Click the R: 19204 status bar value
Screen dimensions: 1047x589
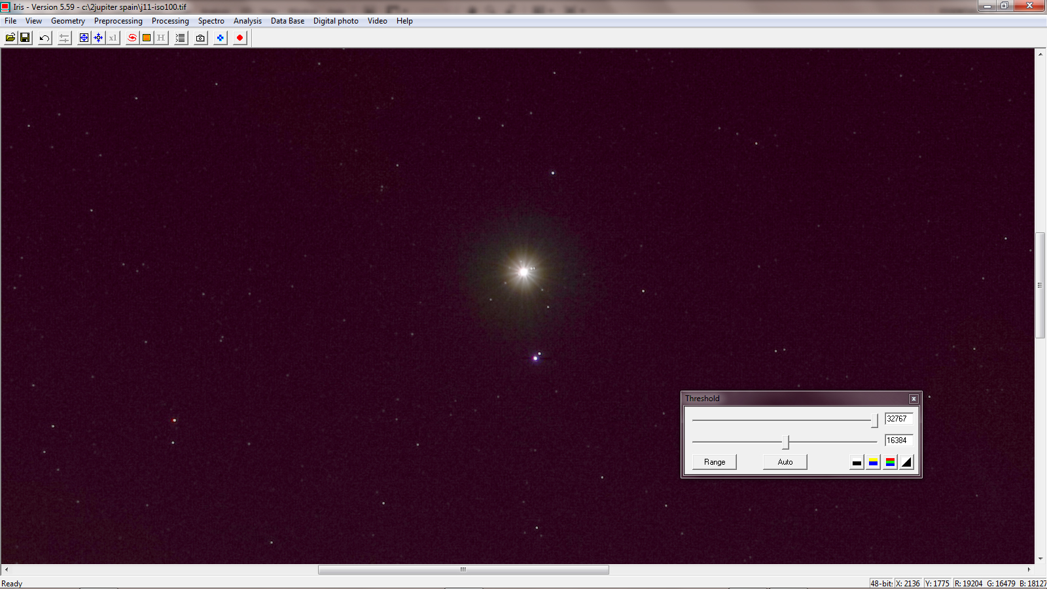968,584
